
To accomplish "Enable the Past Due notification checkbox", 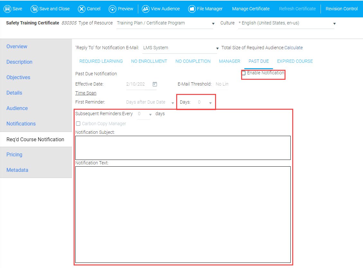I will 244,73.
